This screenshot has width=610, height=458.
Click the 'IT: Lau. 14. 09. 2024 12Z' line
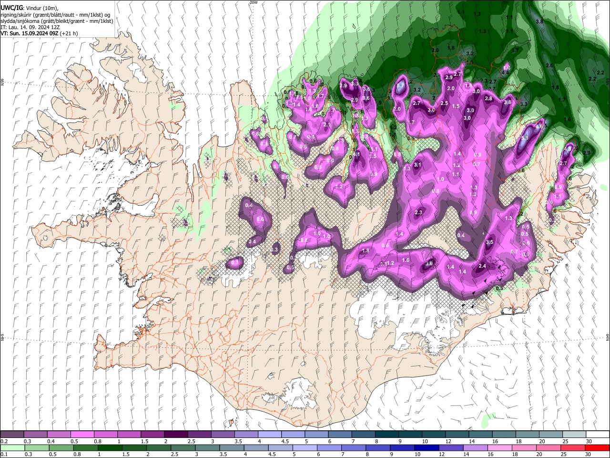(30, 27)
